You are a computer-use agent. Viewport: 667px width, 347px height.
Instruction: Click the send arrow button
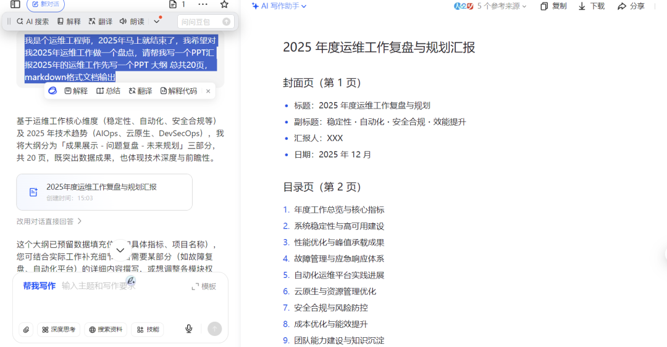point(215,329)
